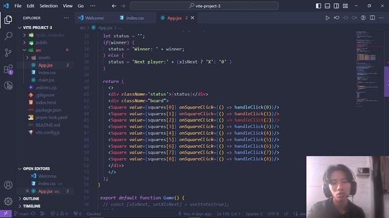Screen dimensions: 389x218
Task: Open the Selection menu
Action: (49, 6)
